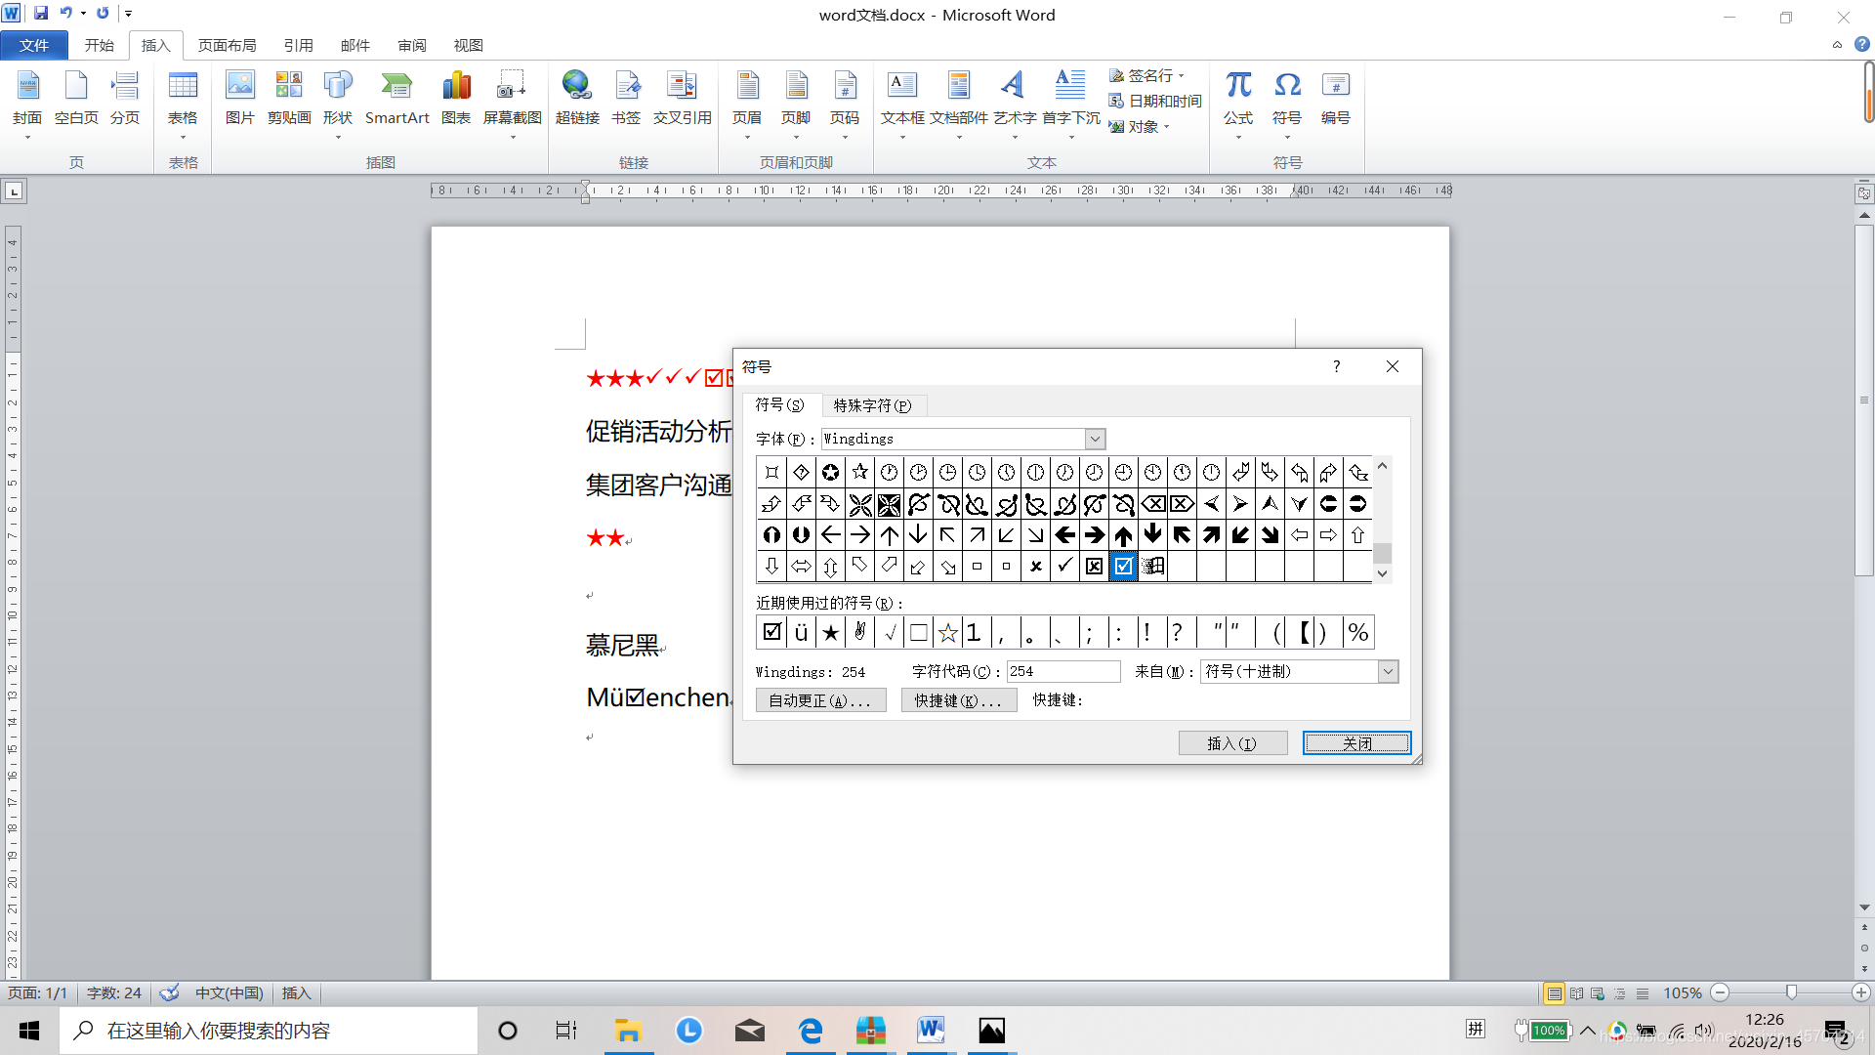
Task: Click the 屏幕截图 screenshot icon
Action: click(x=512, y=97)
